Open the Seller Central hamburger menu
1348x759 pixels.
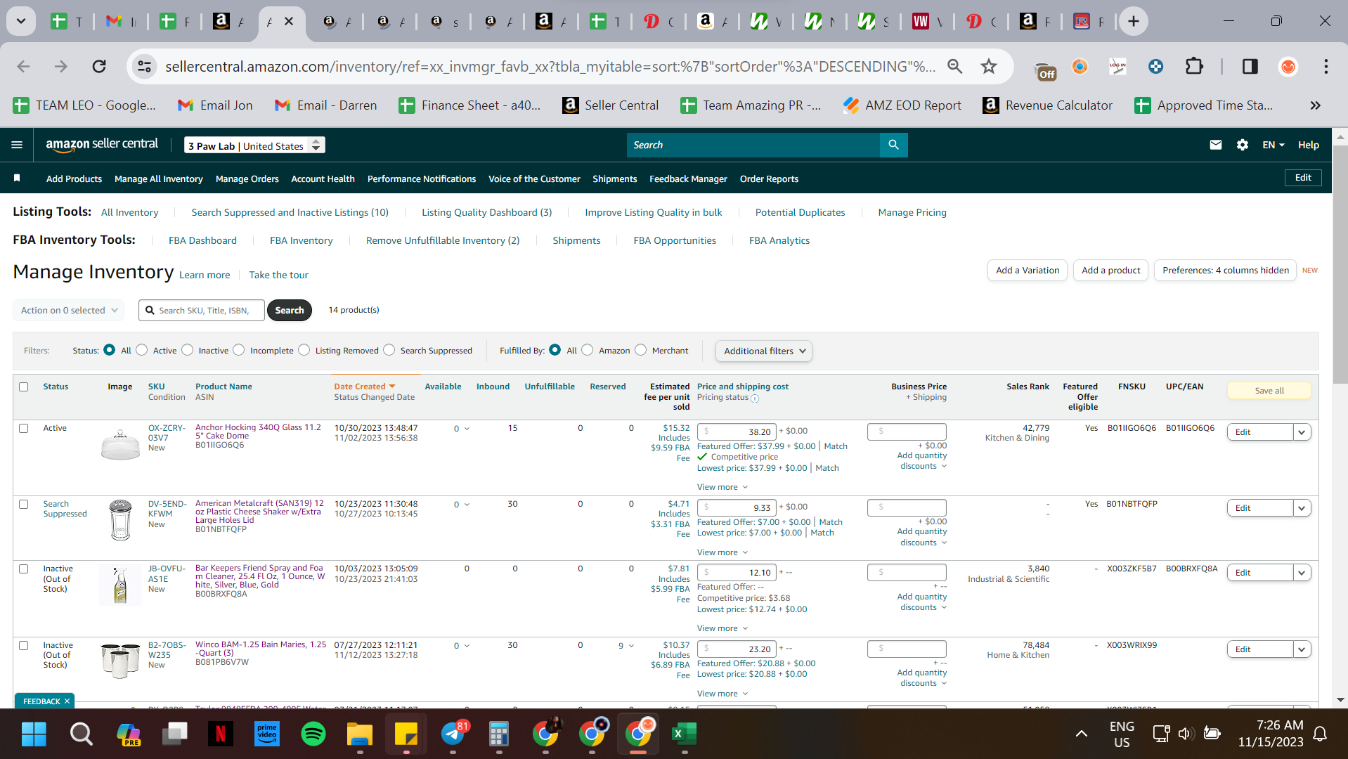(17, 145)
